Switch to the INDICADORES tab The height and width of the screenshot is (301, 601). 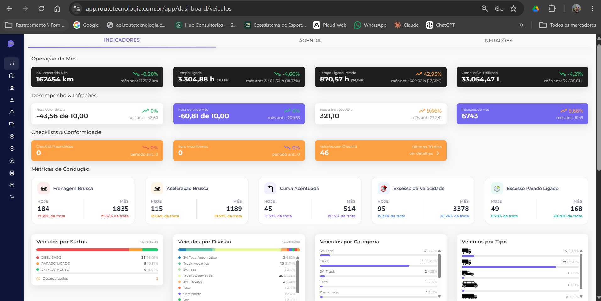pyautogui.click(x=122, y=40)
